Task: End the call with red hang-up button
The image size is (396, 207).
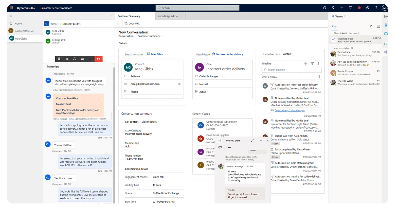Action: click(x=99, y=59)
